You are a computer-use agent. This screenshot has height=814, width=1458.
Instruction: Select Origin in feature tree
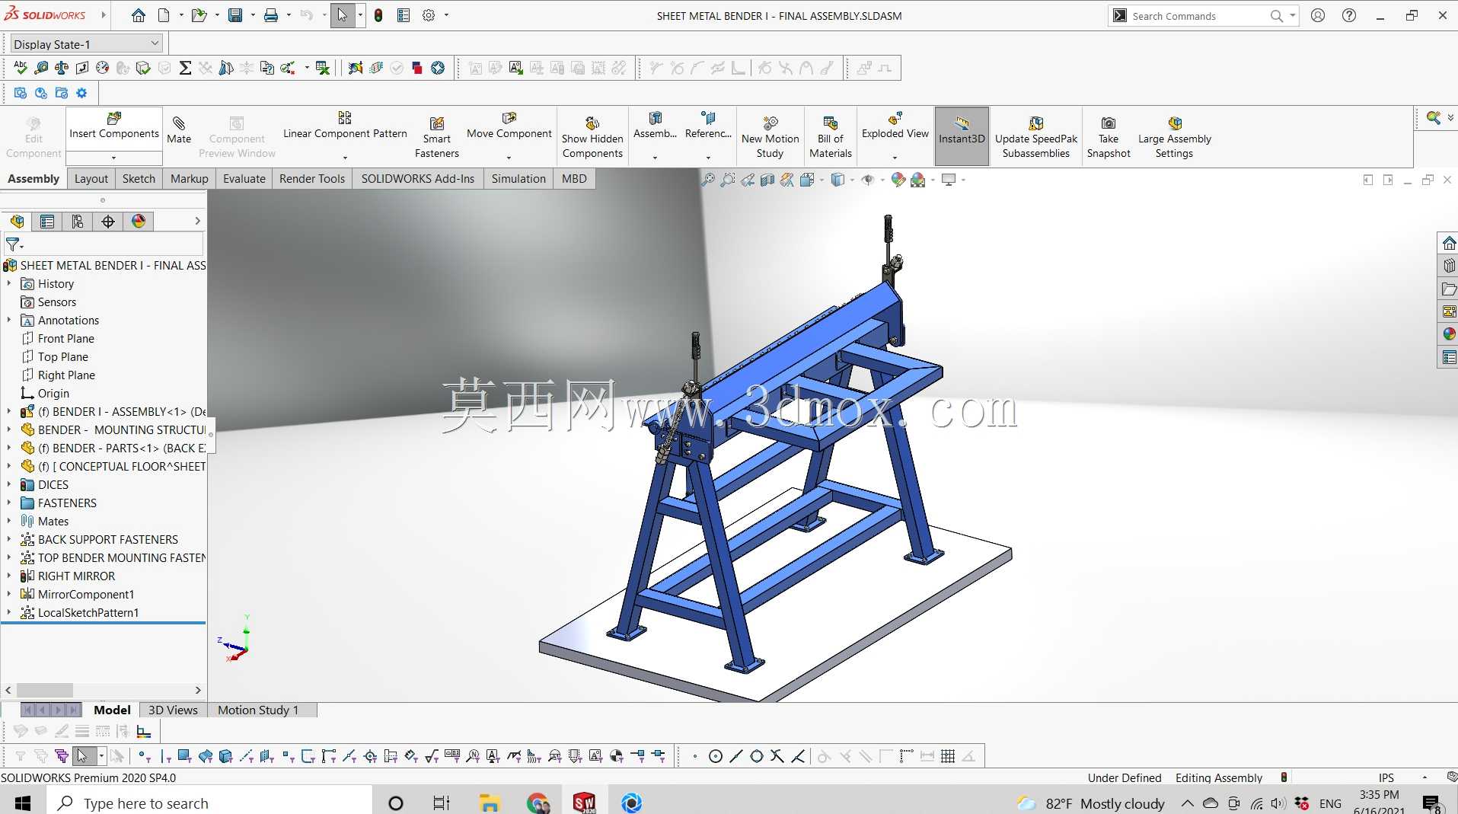coord(53,393)
